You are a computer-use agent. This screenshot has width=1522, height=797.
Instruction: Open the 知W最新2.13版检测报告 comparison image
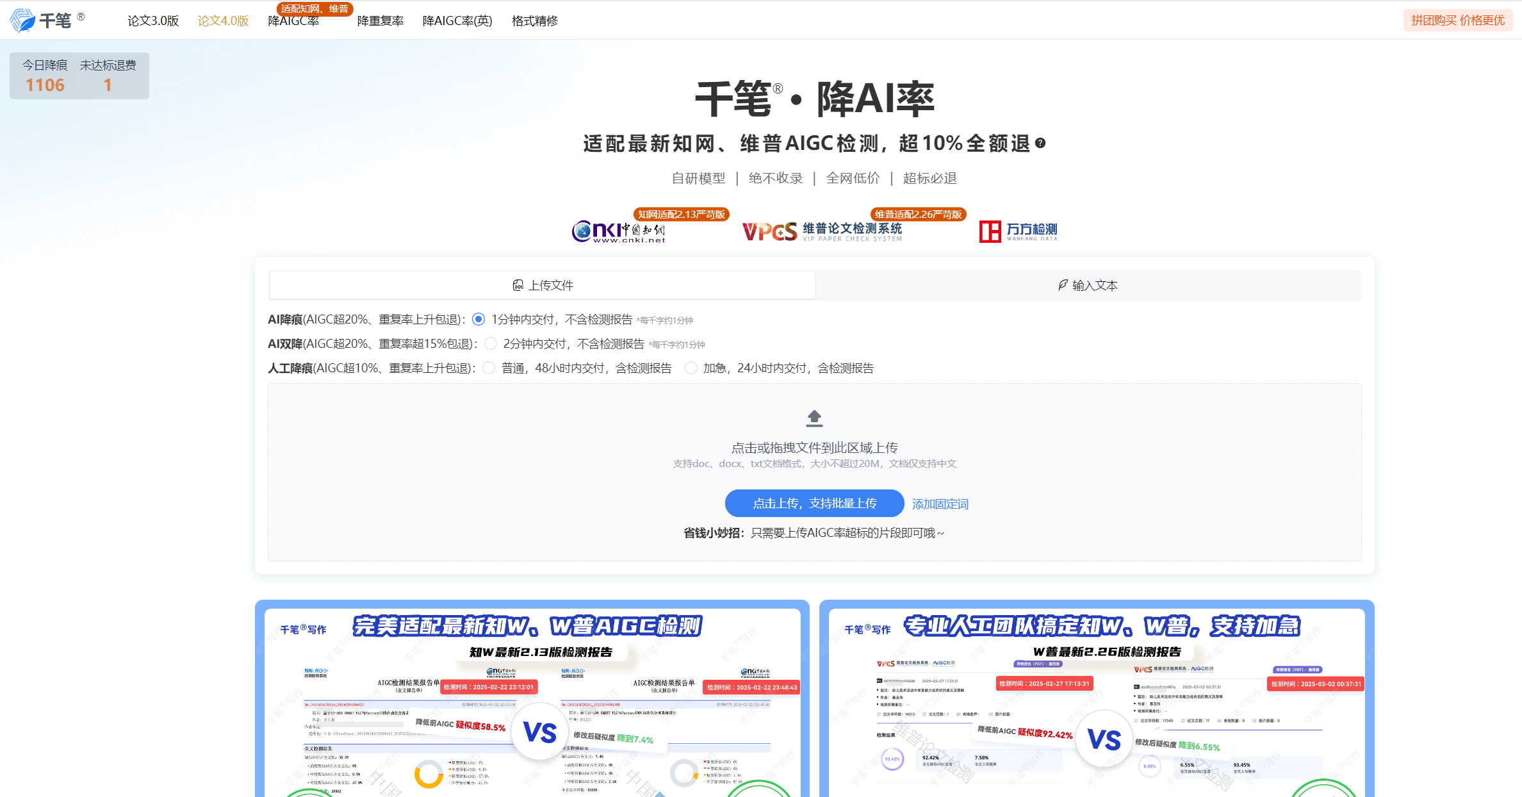click(532, 698)
